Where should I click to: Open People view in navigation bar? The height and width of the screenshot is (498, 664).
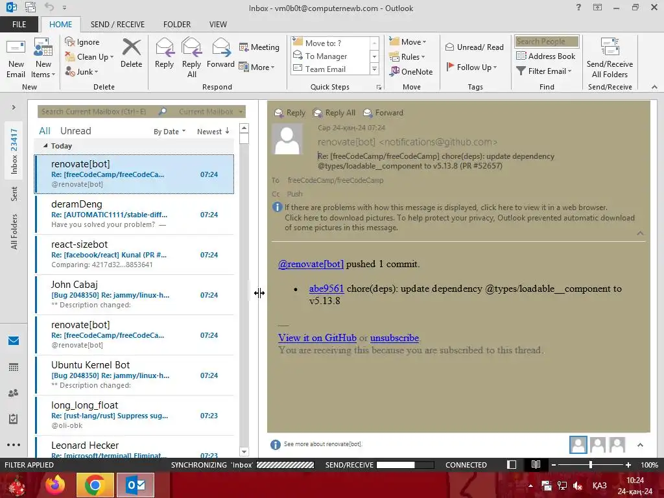pos(14,393)
